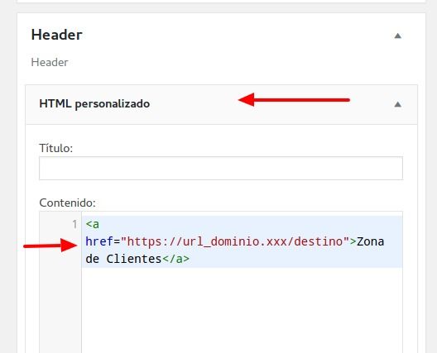The height and width of the screenshot is (353, 437).
Task: Place cursor on 'de Clientes' text
Action: (x=123, y=259)
